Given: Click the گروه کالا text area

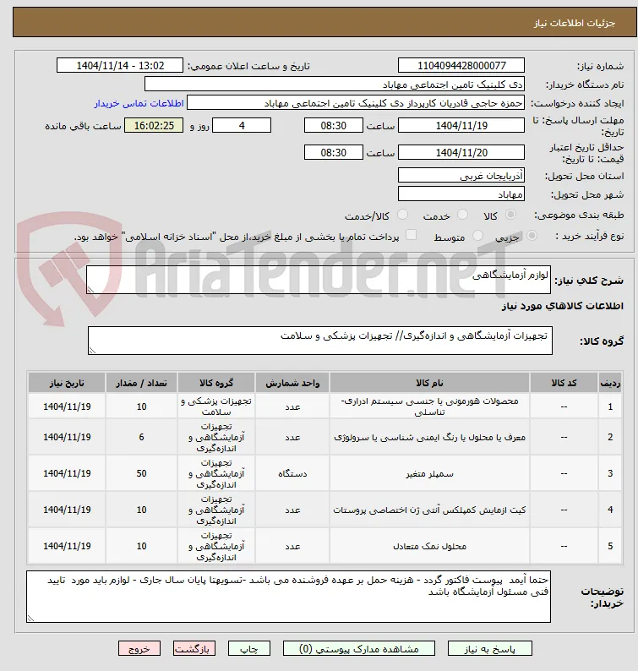Looking at the screenshot, I should pos(320,341).
